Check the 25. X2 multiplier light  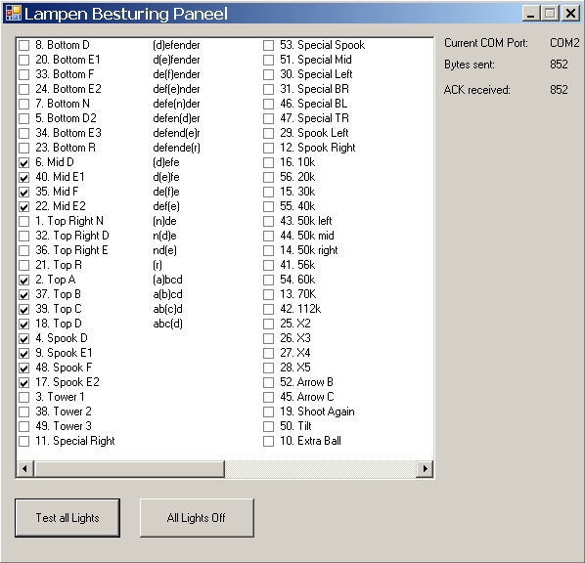click(268, 324)
